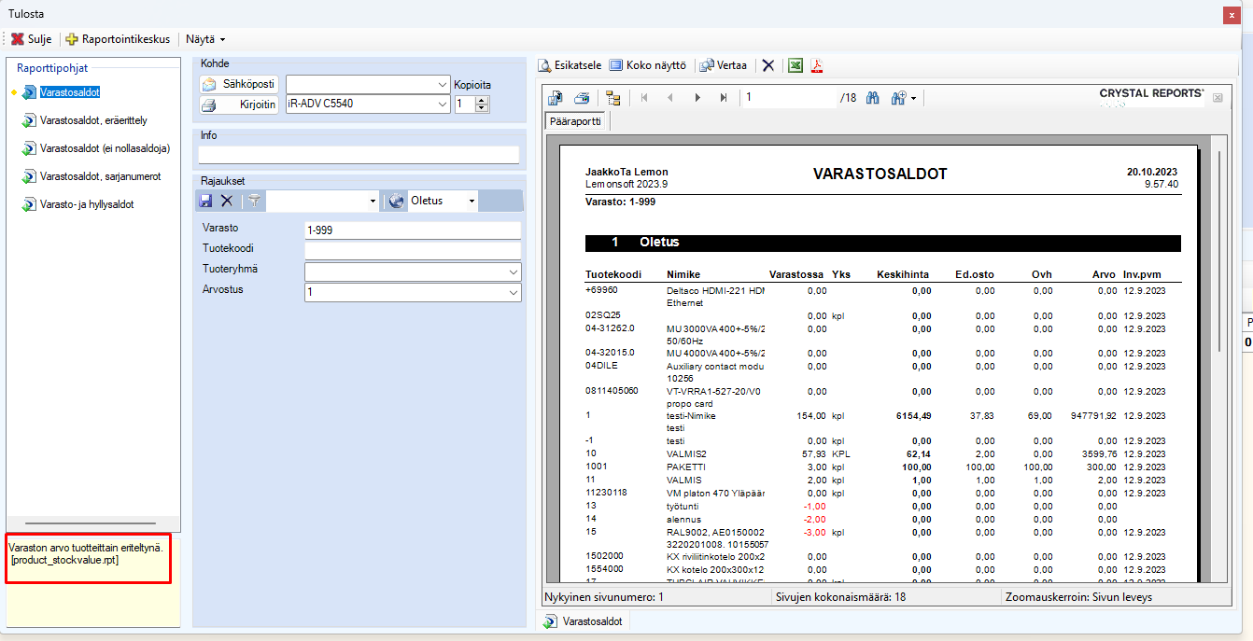
Task: Export the report to Excel
Action: (x=795, y=65)
